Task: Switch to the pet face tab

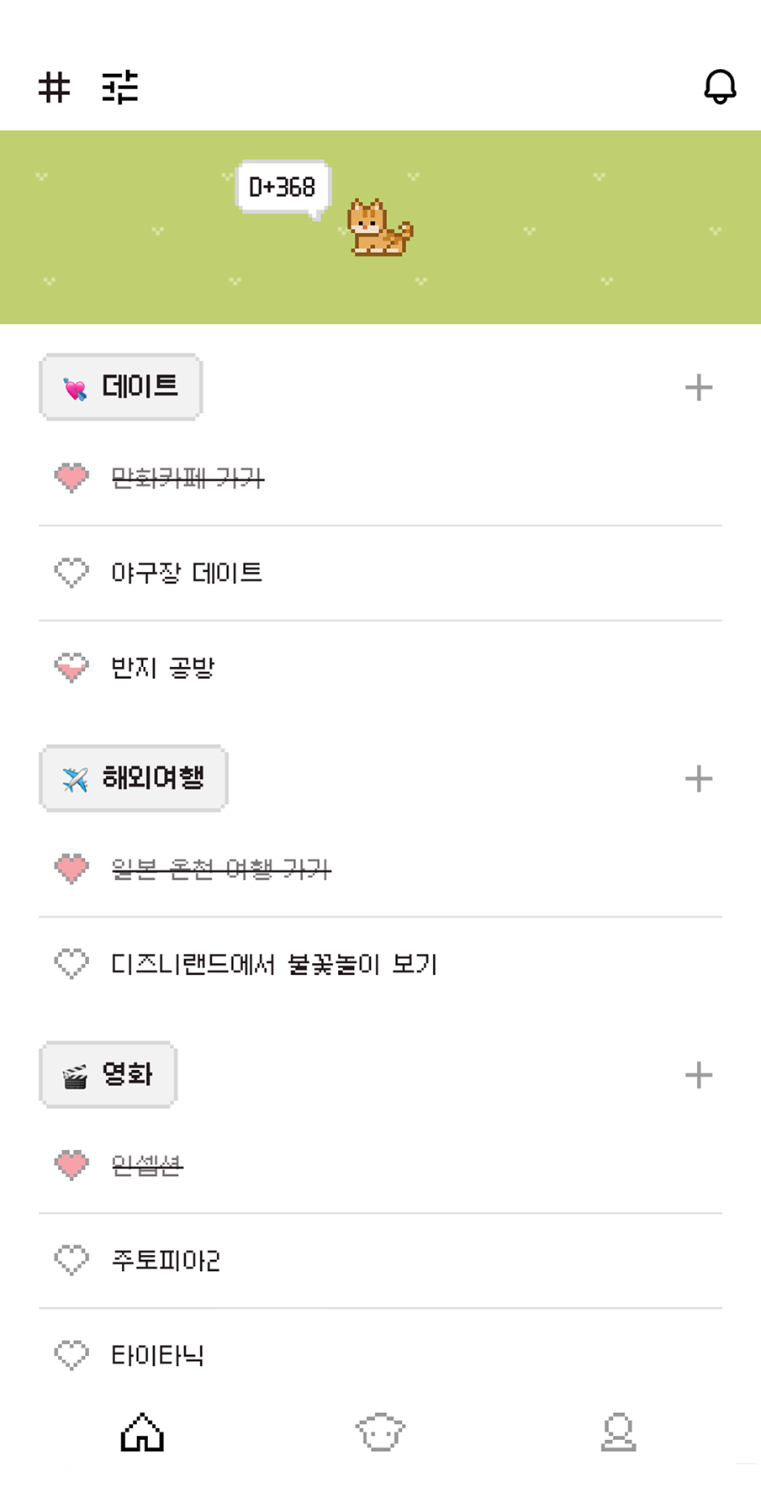Action: [x=380, y=1432]
